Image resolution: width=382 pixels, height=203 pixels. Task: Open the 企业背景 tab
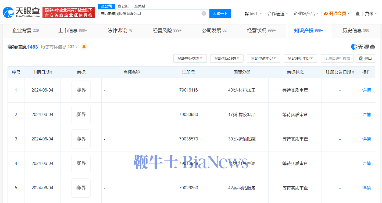pos(26,31)
